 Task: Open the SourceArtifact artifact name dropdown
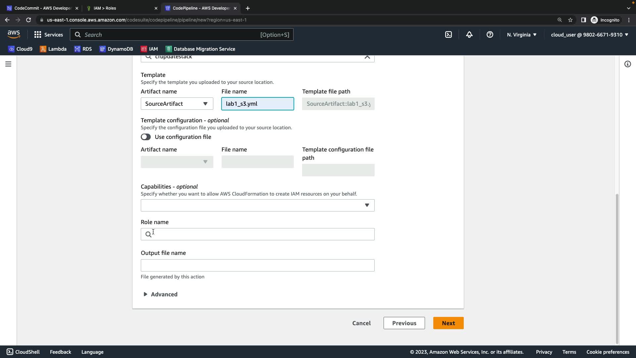pos(177,104)
